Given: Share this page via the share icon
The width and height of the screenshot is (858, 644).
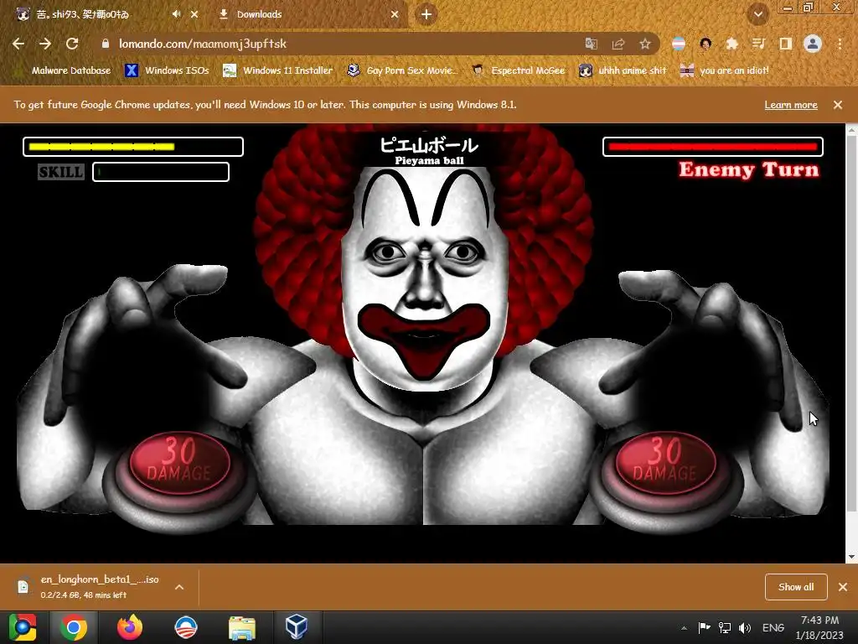Looking at the screenshot, I should (x=618, y=44).
